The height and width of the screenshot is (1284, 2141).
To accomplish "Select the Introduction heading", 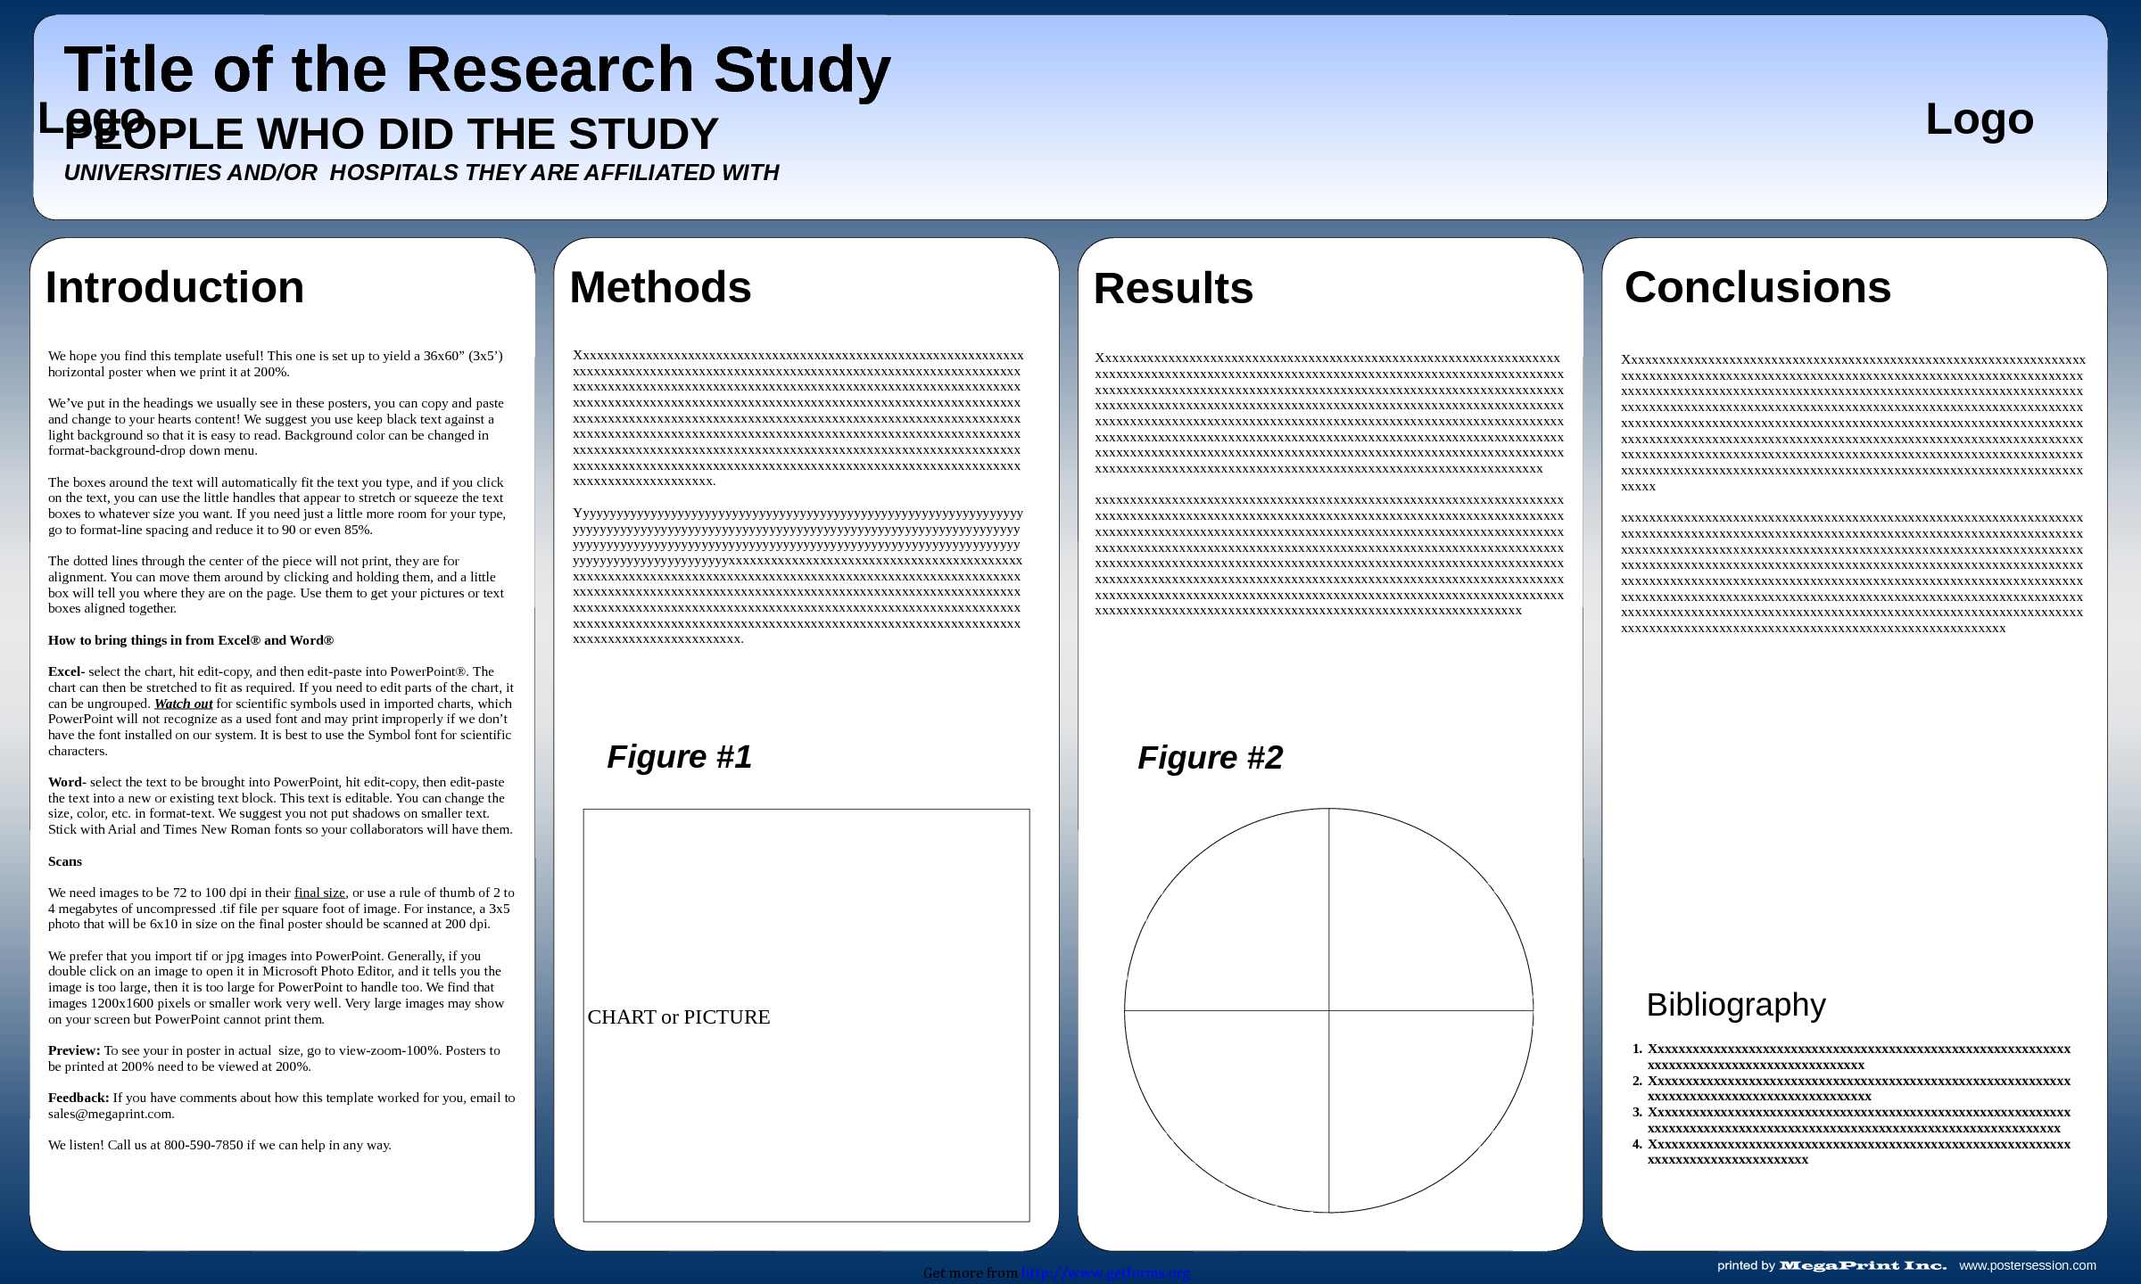I will 175,287.
